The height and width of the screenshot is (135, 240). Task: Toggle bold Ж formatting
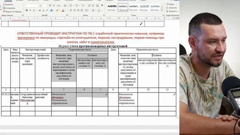27,10
